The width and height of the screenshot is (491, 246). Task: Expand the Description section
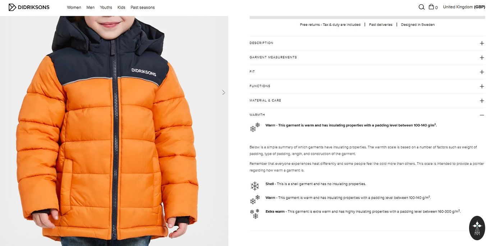click(x=367, y=43)
